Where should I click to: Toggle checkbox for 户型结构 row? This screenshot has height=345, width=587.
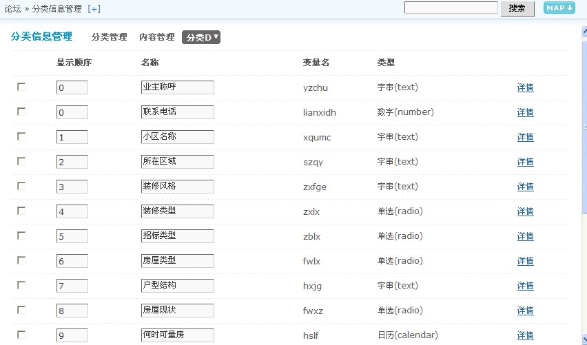coord(21,285)
